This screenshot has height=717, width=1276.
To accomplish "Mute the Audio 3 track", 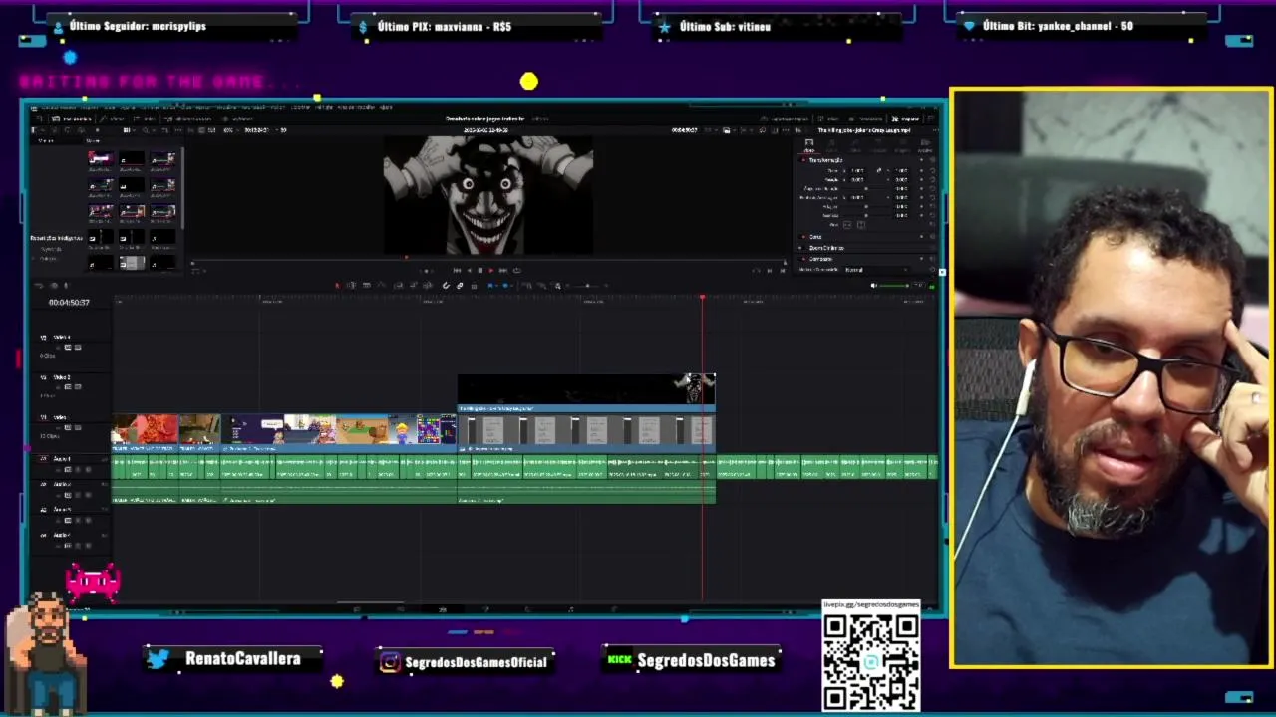I will coord(88,520).
